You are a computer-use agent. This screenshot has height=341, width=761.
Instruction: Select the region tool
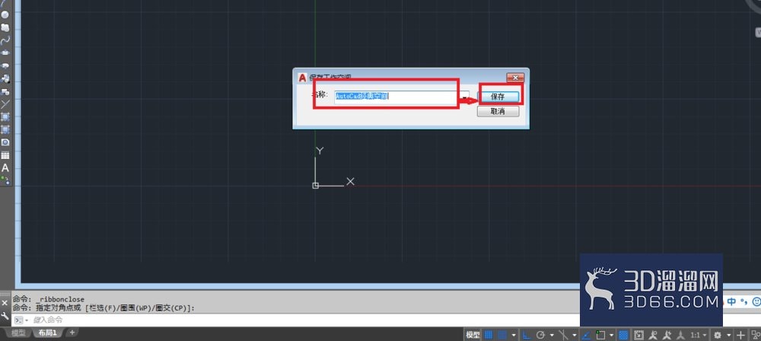click(5, 142)
